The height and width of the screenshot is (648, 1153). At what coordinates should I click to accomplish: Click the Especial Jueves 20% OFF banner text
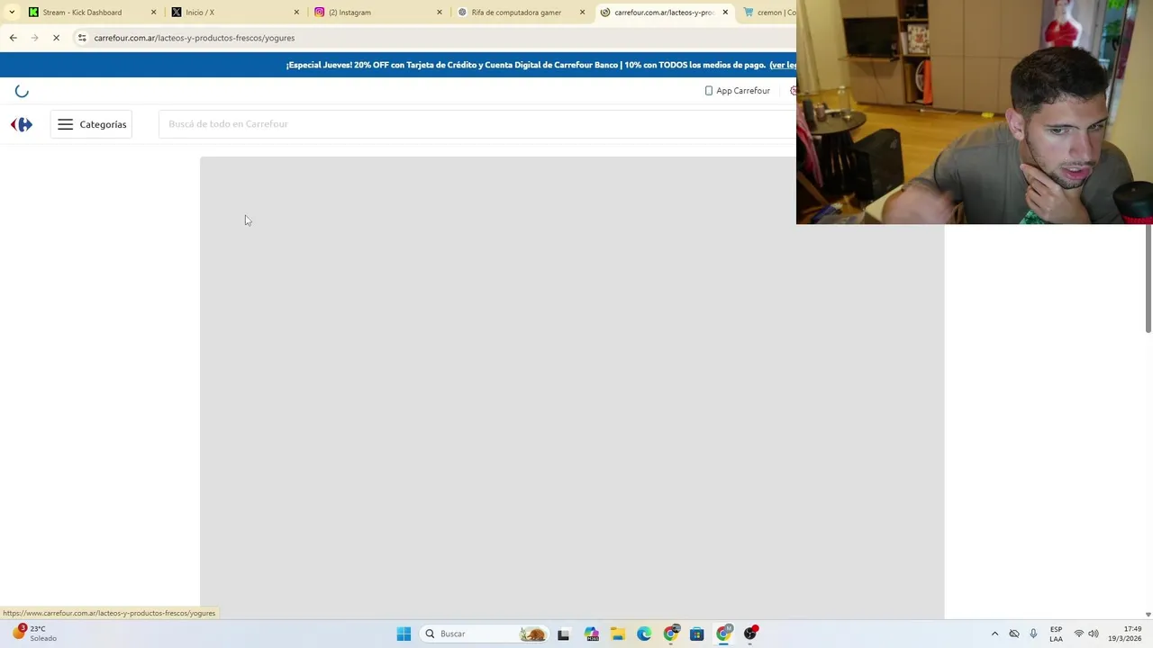tap(526, 65)
